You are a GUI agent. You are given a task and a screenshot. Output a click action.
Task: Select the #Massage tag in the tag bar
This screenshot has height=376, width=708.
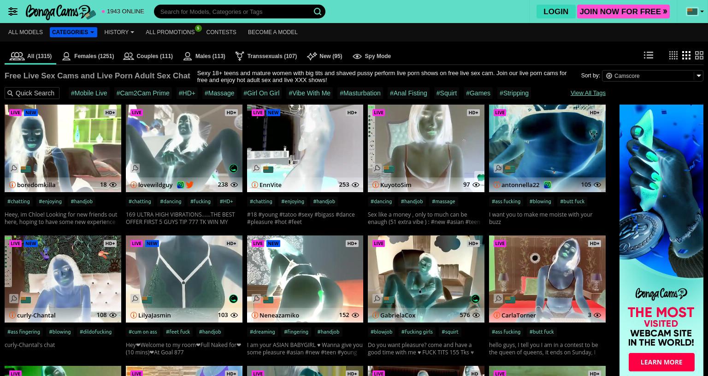[x=219, y=93]
